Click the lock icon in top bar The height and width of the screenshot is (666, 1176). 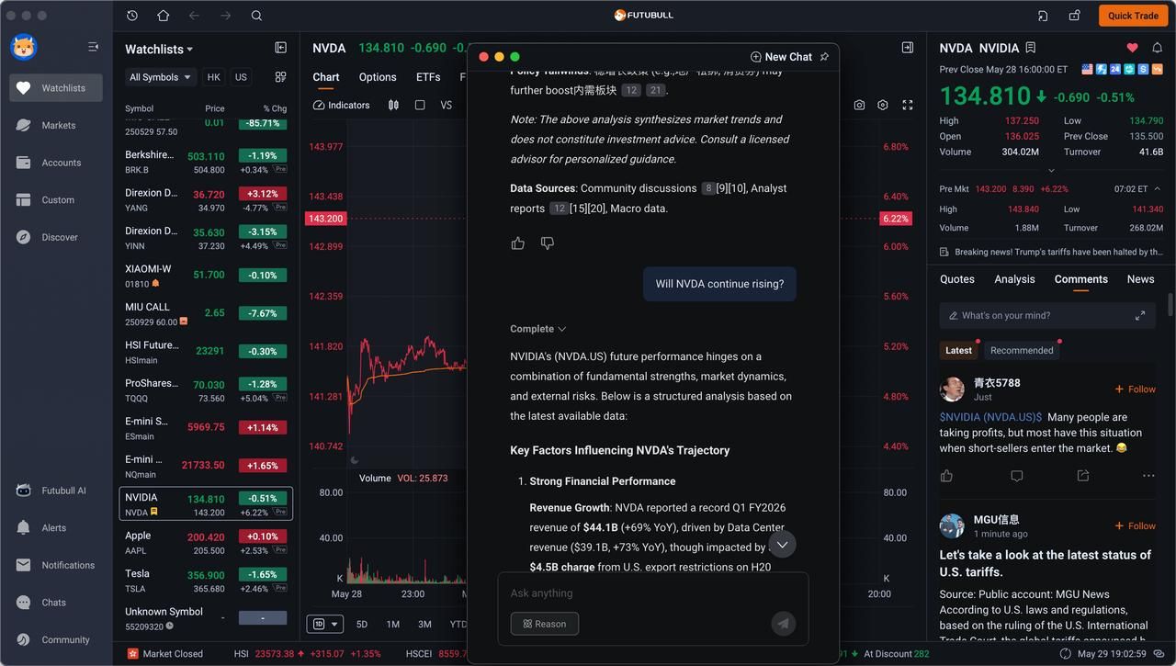point(1074,16)
